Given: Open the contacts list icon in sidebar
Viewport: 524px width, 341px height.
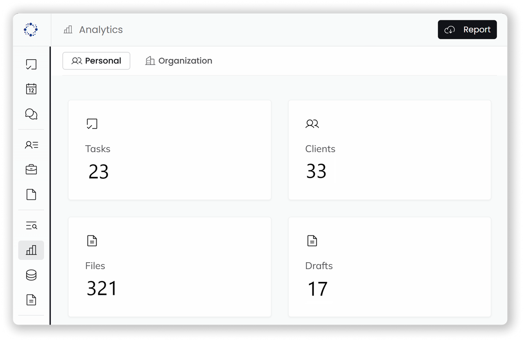Looking at the screenshot, I should pos(31,145).
